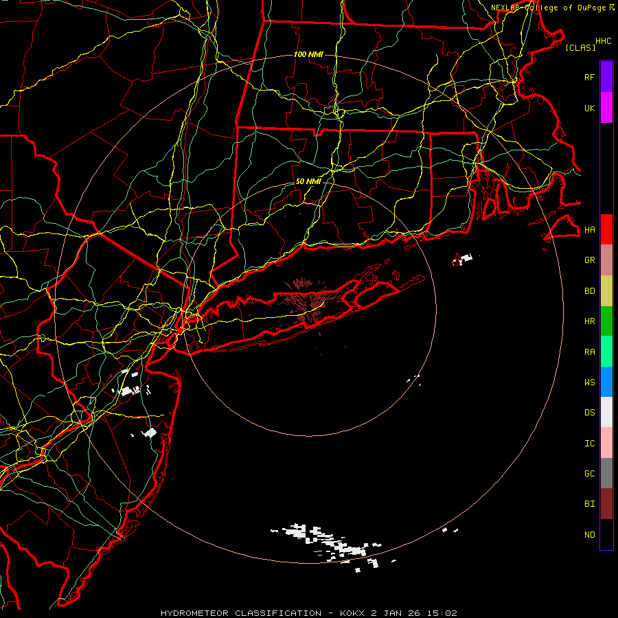
Task: Click the NEXLAB College of DuPage credit
Action: (552, 8)
